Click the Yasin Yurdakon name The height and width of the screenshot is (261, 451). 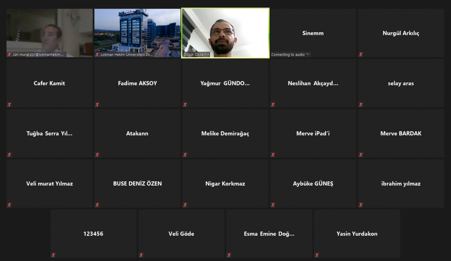pos(357,234)
